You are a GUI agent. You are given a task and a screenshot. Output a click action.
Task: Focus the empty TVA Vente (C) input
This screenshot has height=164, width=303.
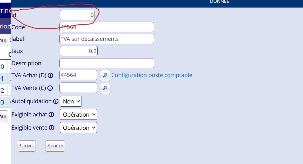click(x=78, y=88)
